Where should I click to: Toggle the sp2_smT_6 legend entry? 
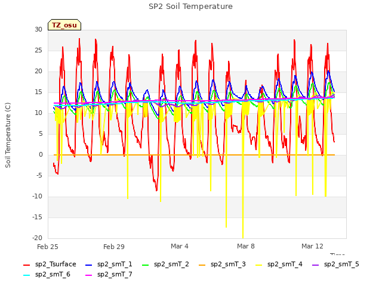pos(47,275)
